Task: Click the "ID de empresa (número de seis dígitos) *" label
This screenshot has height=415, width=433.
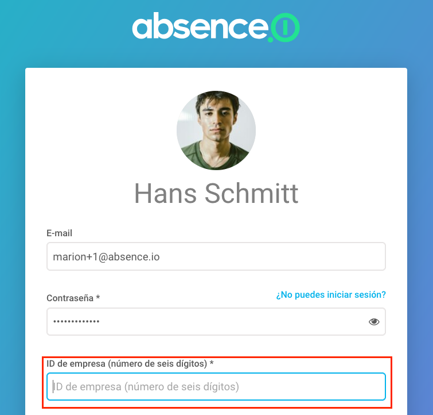Action: coord(130,363)
